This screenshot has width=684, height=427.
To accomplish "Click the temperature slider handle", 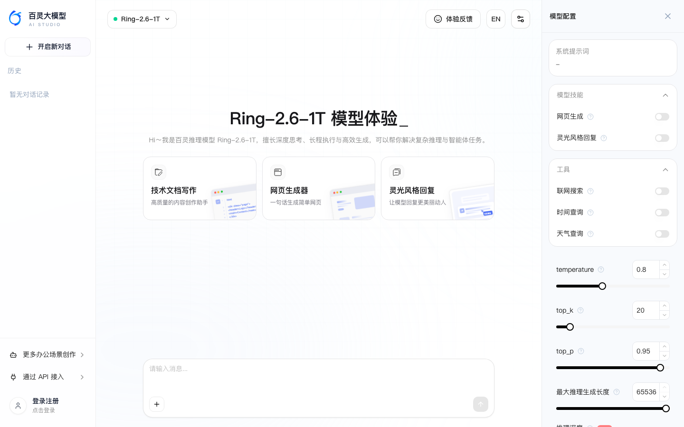I will click(602, 286).
